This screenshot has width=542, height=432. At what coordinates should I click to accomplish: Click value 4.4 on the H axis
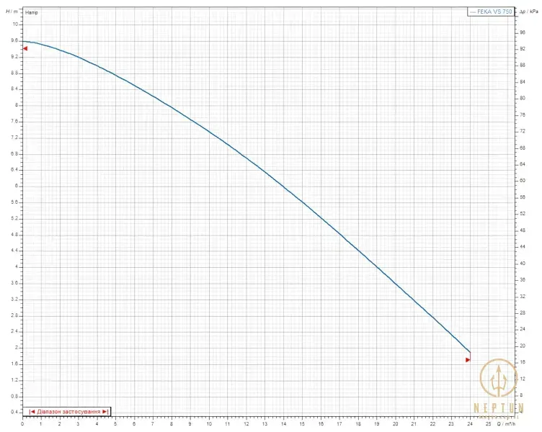tap(14, 251)
